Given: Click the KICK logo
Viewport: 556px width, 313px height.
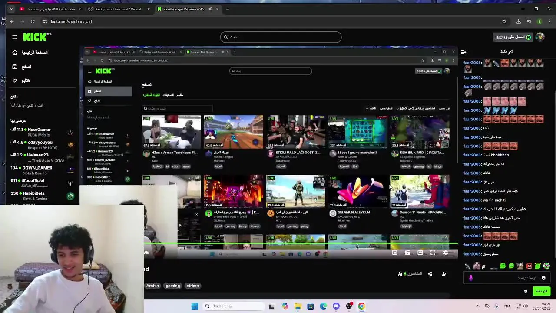Looking at the screenshot, I should (36, 37).
